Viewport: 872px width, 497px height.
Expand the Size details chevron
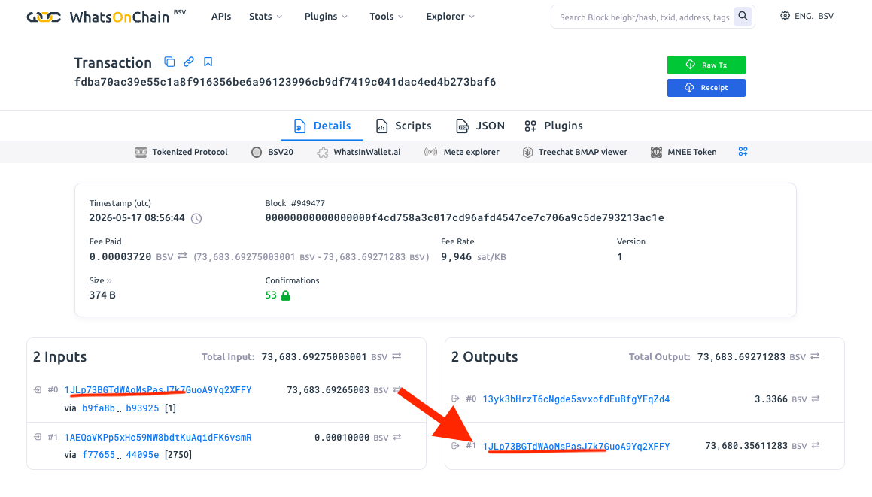109,280
